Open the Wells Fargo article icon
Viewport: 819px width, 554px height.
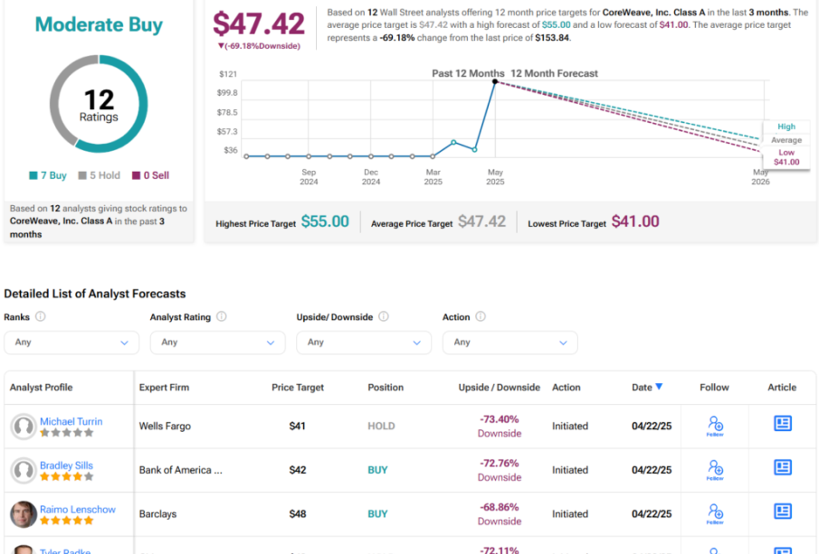tap(783, 424)
